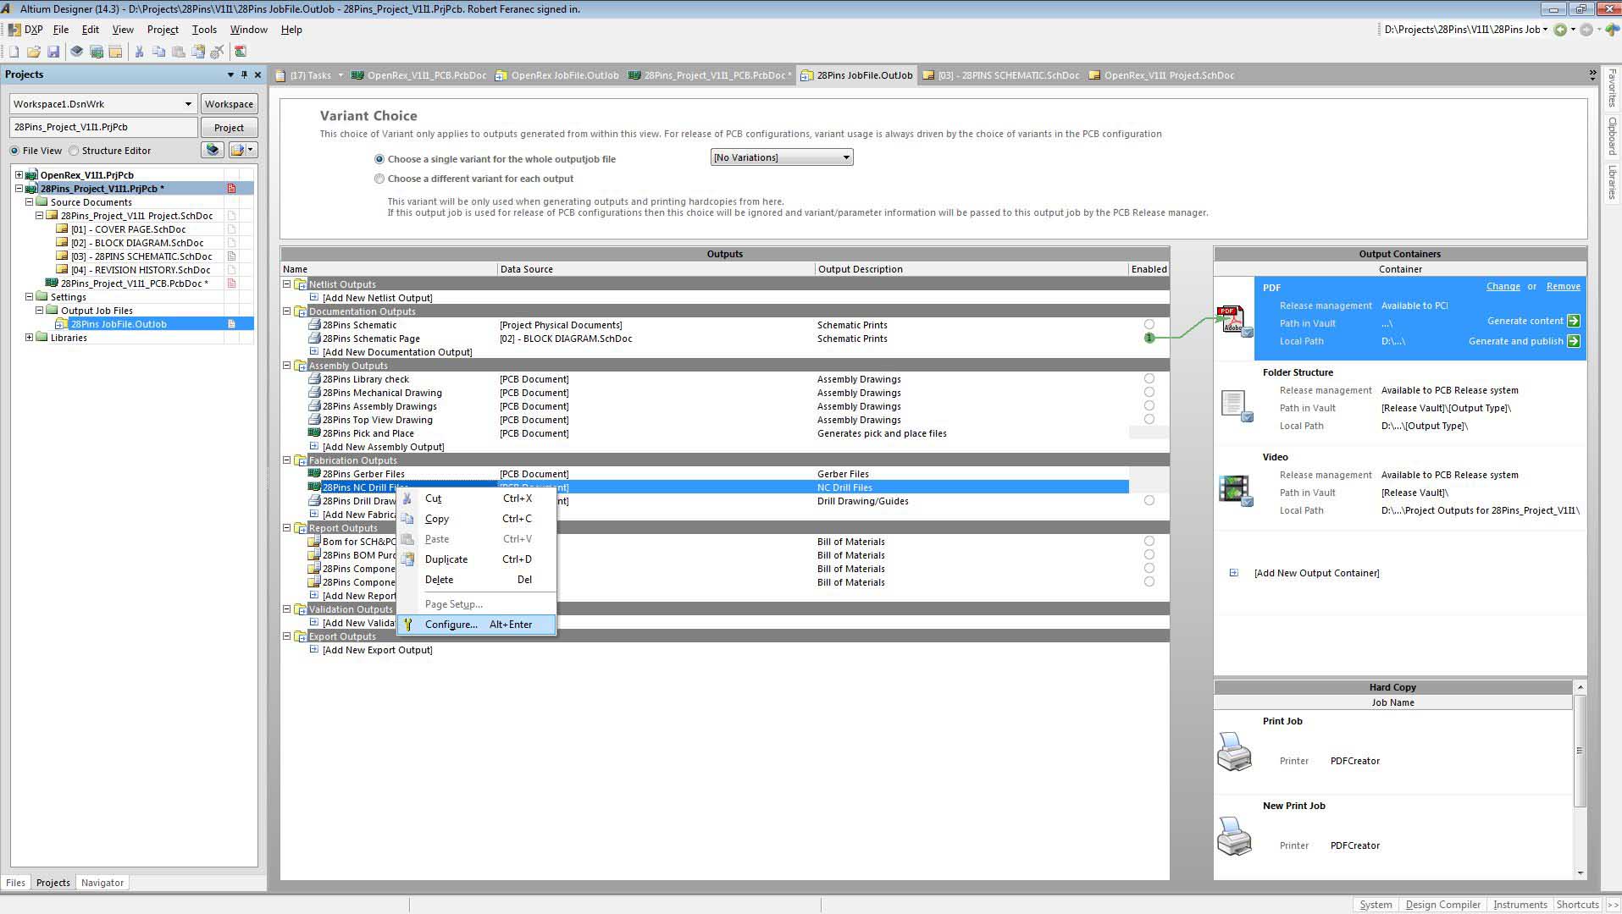Choose Configure... from the context menu
The height and width of the screenshot is (914, 1622).
tap(451, 625)
